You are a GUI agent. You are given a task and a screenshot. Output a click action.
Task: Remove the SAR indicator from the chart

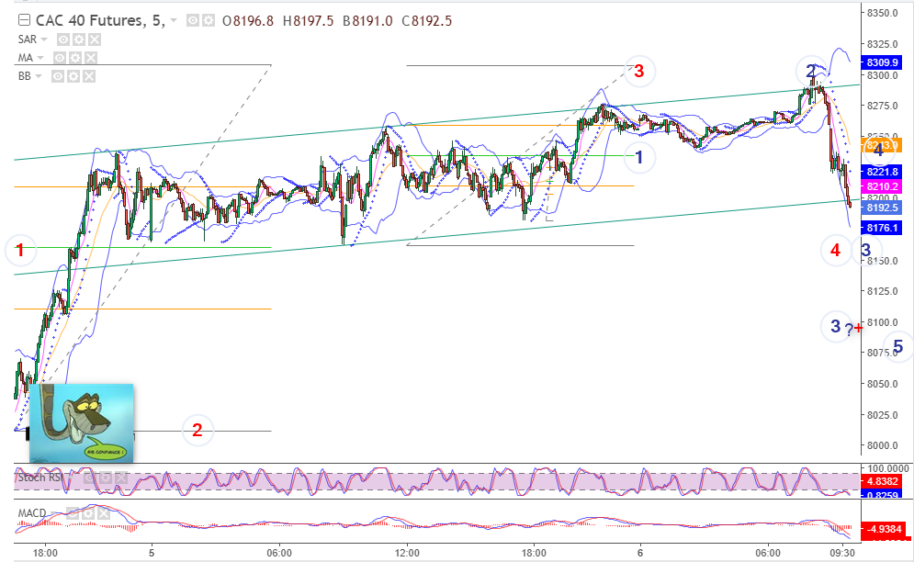pos(94,39)
